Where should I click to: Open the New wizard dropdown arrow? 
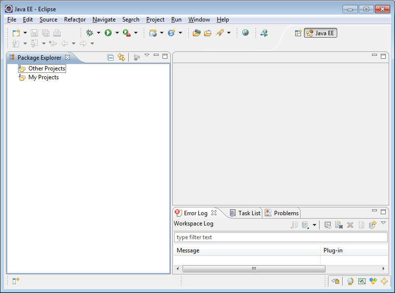pyautogui.click(x=25, y=33)
